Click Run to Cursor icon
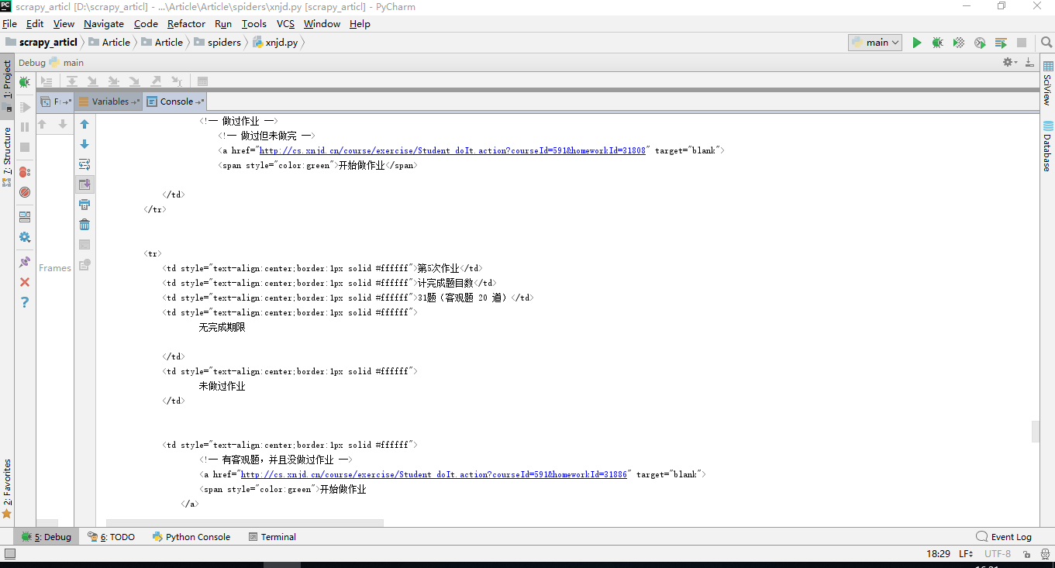This screenshot has width=1055, height=568. (x=177, y=81)
